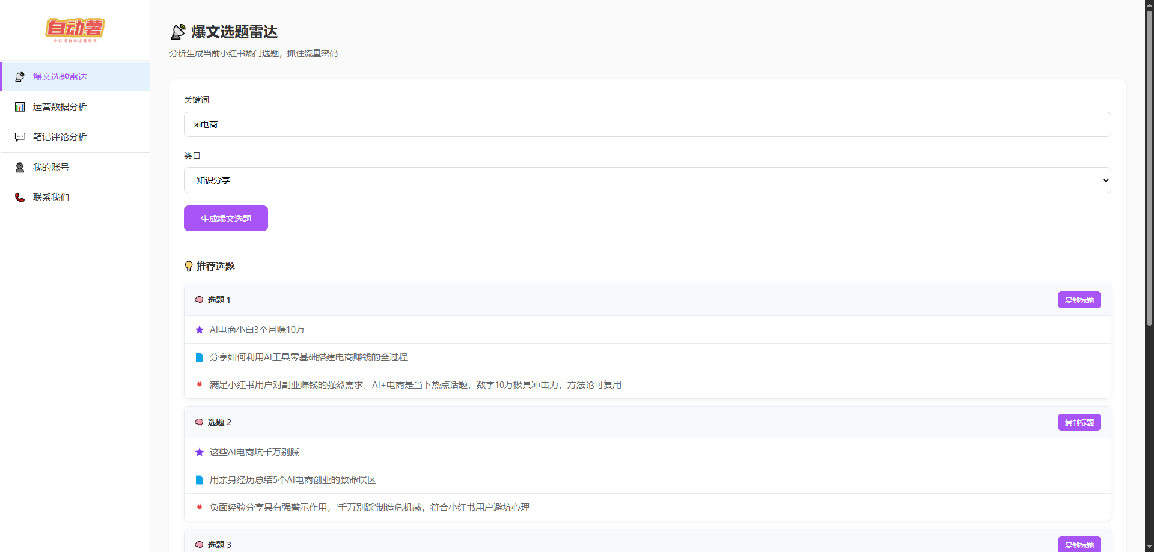Image resolution: width=1154 pixels, height=552 pixels.
Task: Copy the title of 选题 1
Action: (x=1079, y=300)
